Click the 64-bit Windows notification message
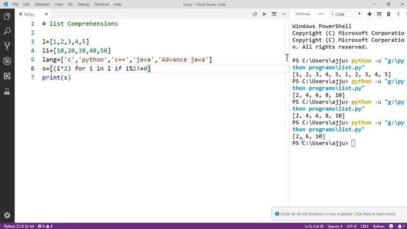This screenshot has height=229, width=407. point(338,214)
